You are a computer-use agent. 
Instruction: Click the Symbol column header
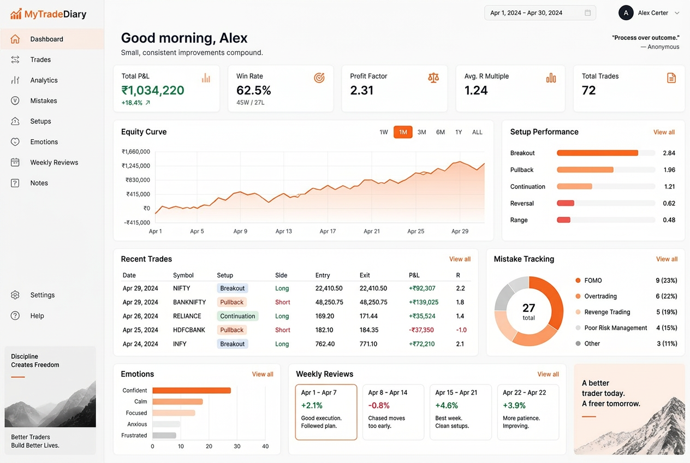[183, 275]
